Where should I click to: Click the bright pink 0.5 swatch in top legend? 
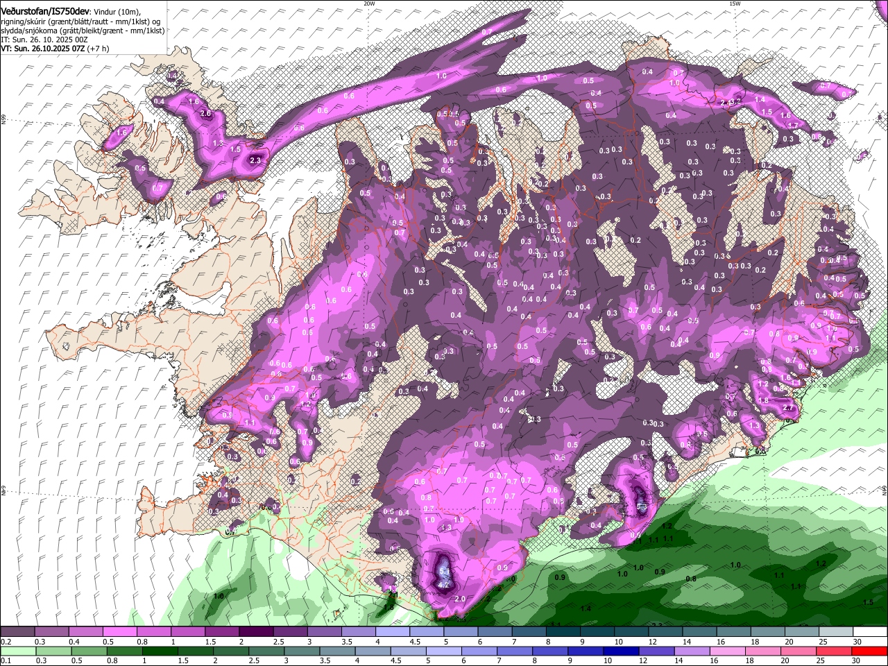(119, 632)
